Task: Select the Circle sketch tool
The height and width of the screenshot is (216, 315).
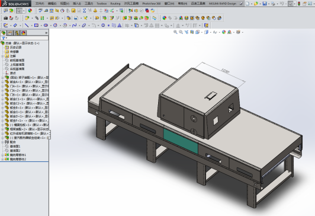Action: pos(55,26)
